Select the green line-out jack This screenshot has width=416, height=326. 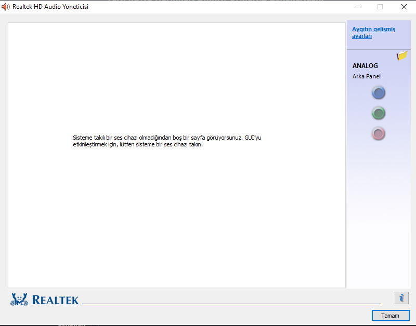coord(379,113)
